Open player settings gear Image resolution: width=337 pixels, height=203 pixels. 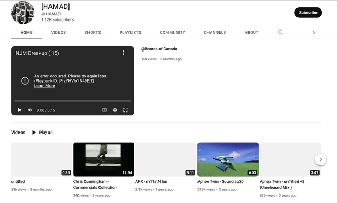(115, 110)
